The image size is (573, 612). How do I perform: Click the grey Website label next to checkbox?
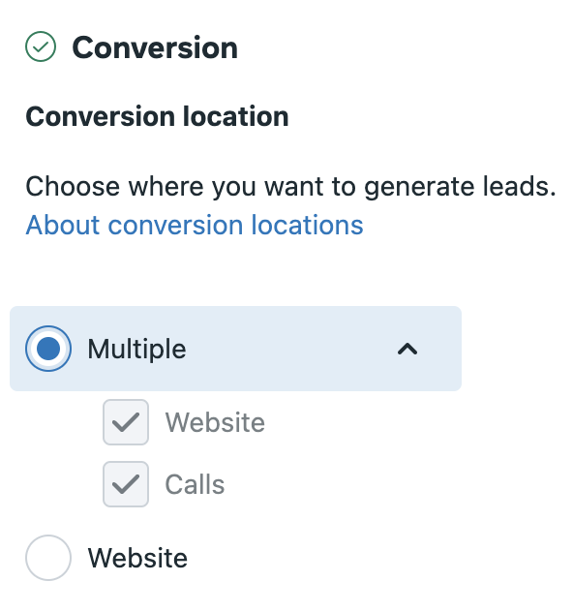(215, 422)
